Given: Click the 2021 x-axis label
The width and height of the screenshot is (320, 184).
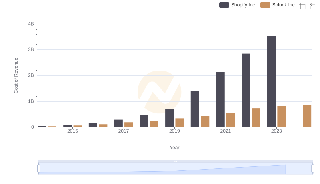Looking at the screenshot, I should coord(225,131).
